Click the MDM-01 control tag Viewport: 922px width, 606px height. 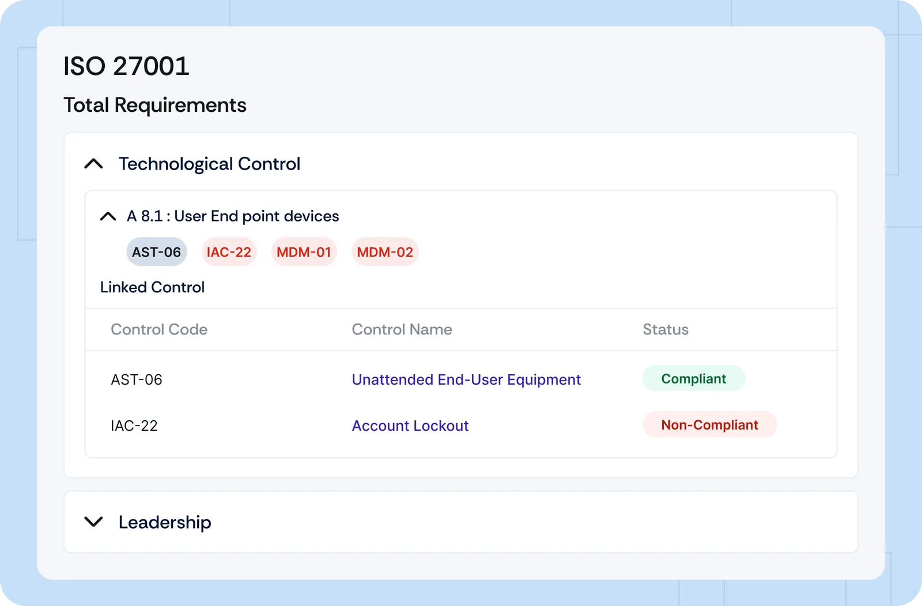[x=304, y=252]
